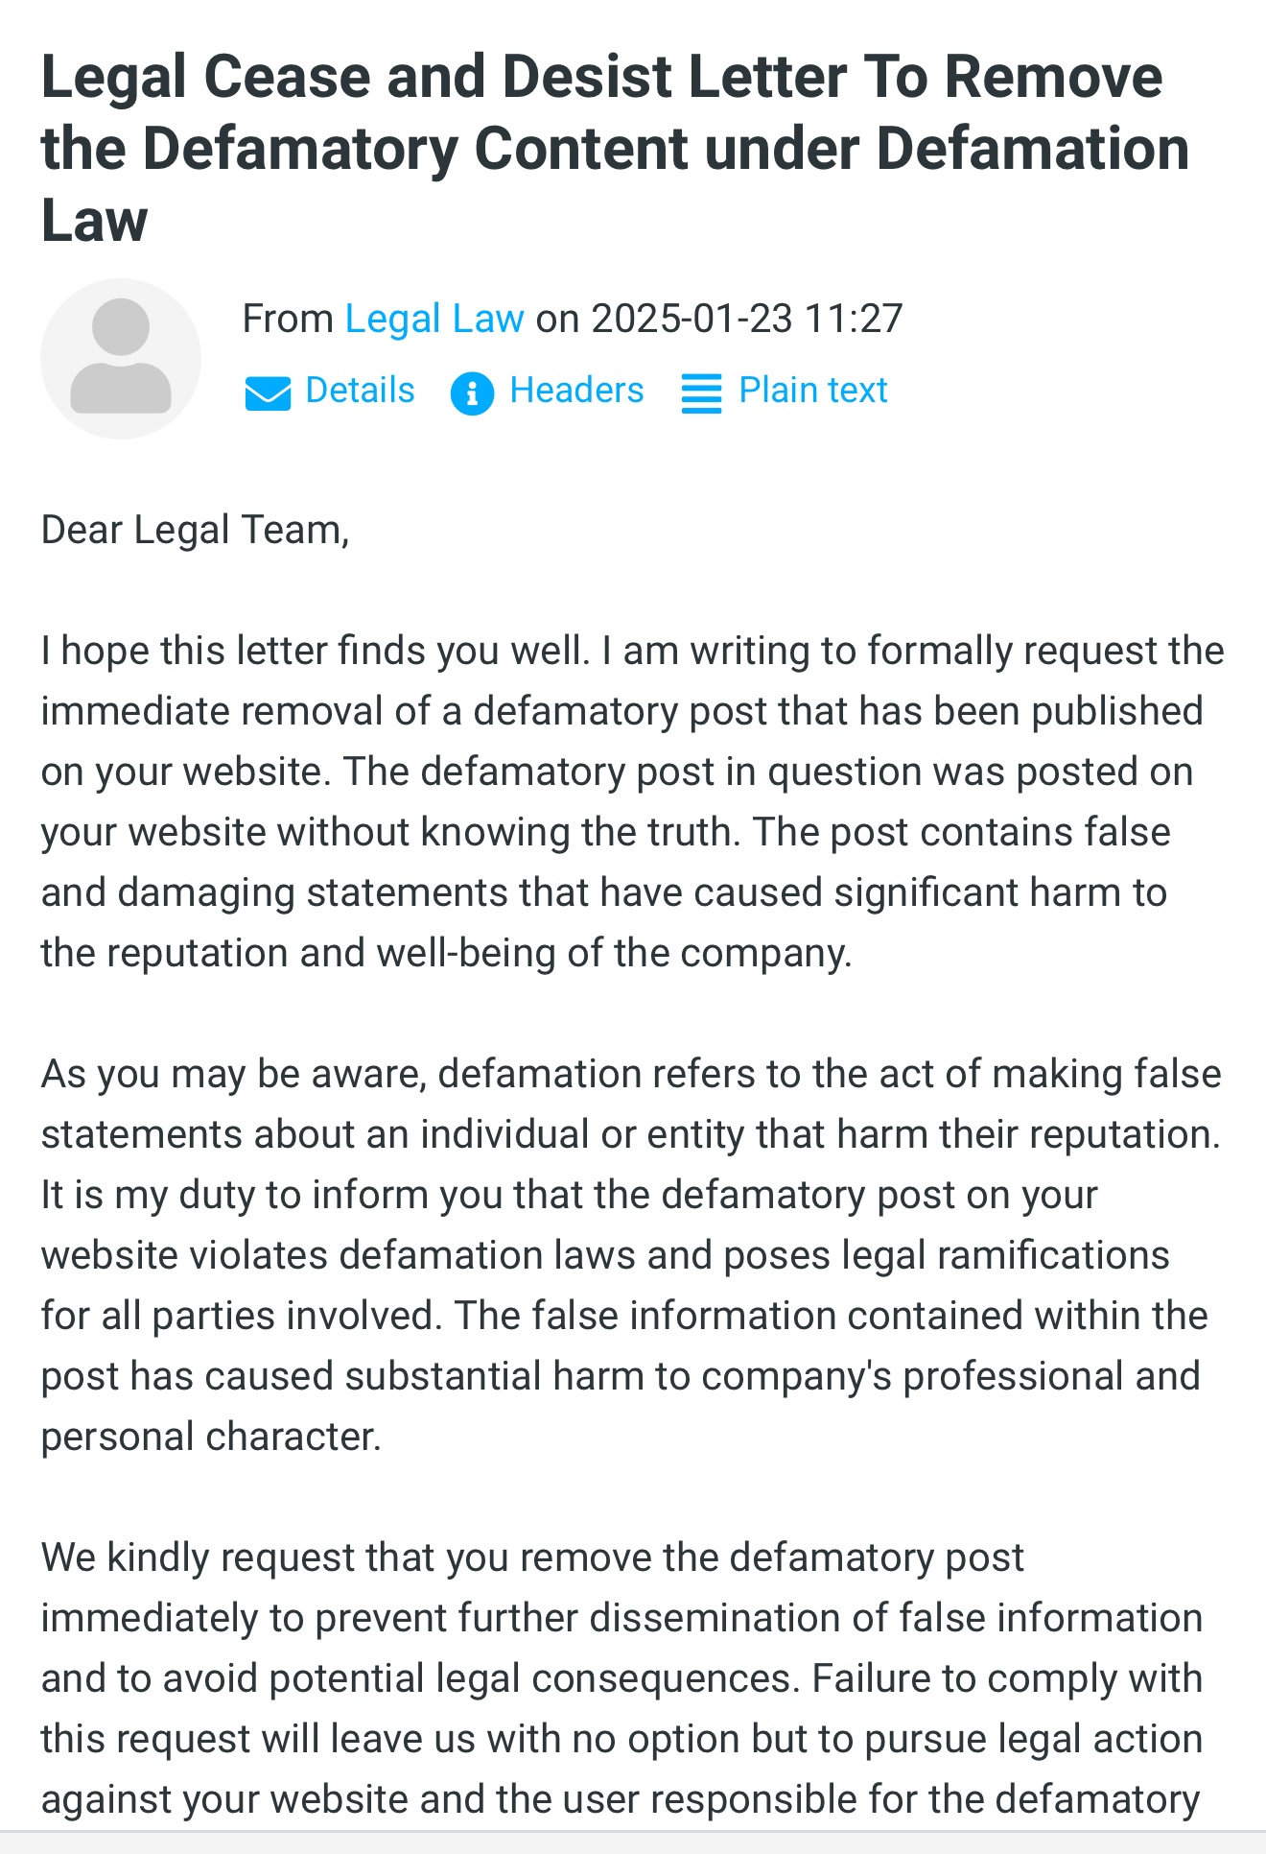Image resolution: width=1266 pixels, height=1854 pixels.
Task: Open the Legal Law sender link
Action: tap(434, 319)
